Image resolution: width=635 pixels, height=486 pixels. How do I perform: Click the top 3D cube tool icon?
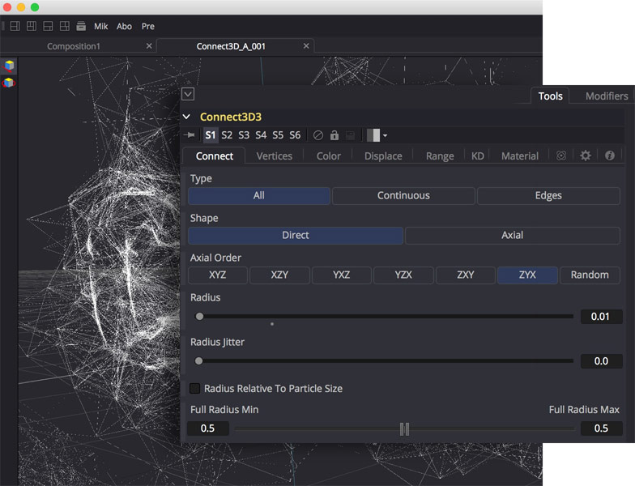[9, 65]
